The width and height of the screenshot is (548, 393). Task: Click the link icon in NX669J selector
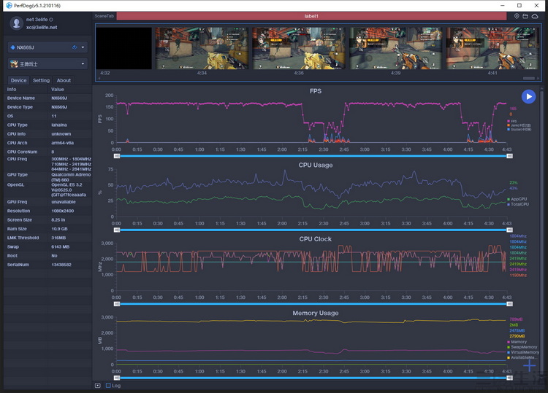tap(75, 47)
